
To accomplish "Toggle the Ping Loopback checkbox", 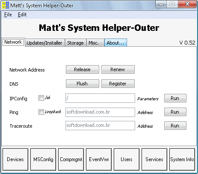I will [41, 112].
